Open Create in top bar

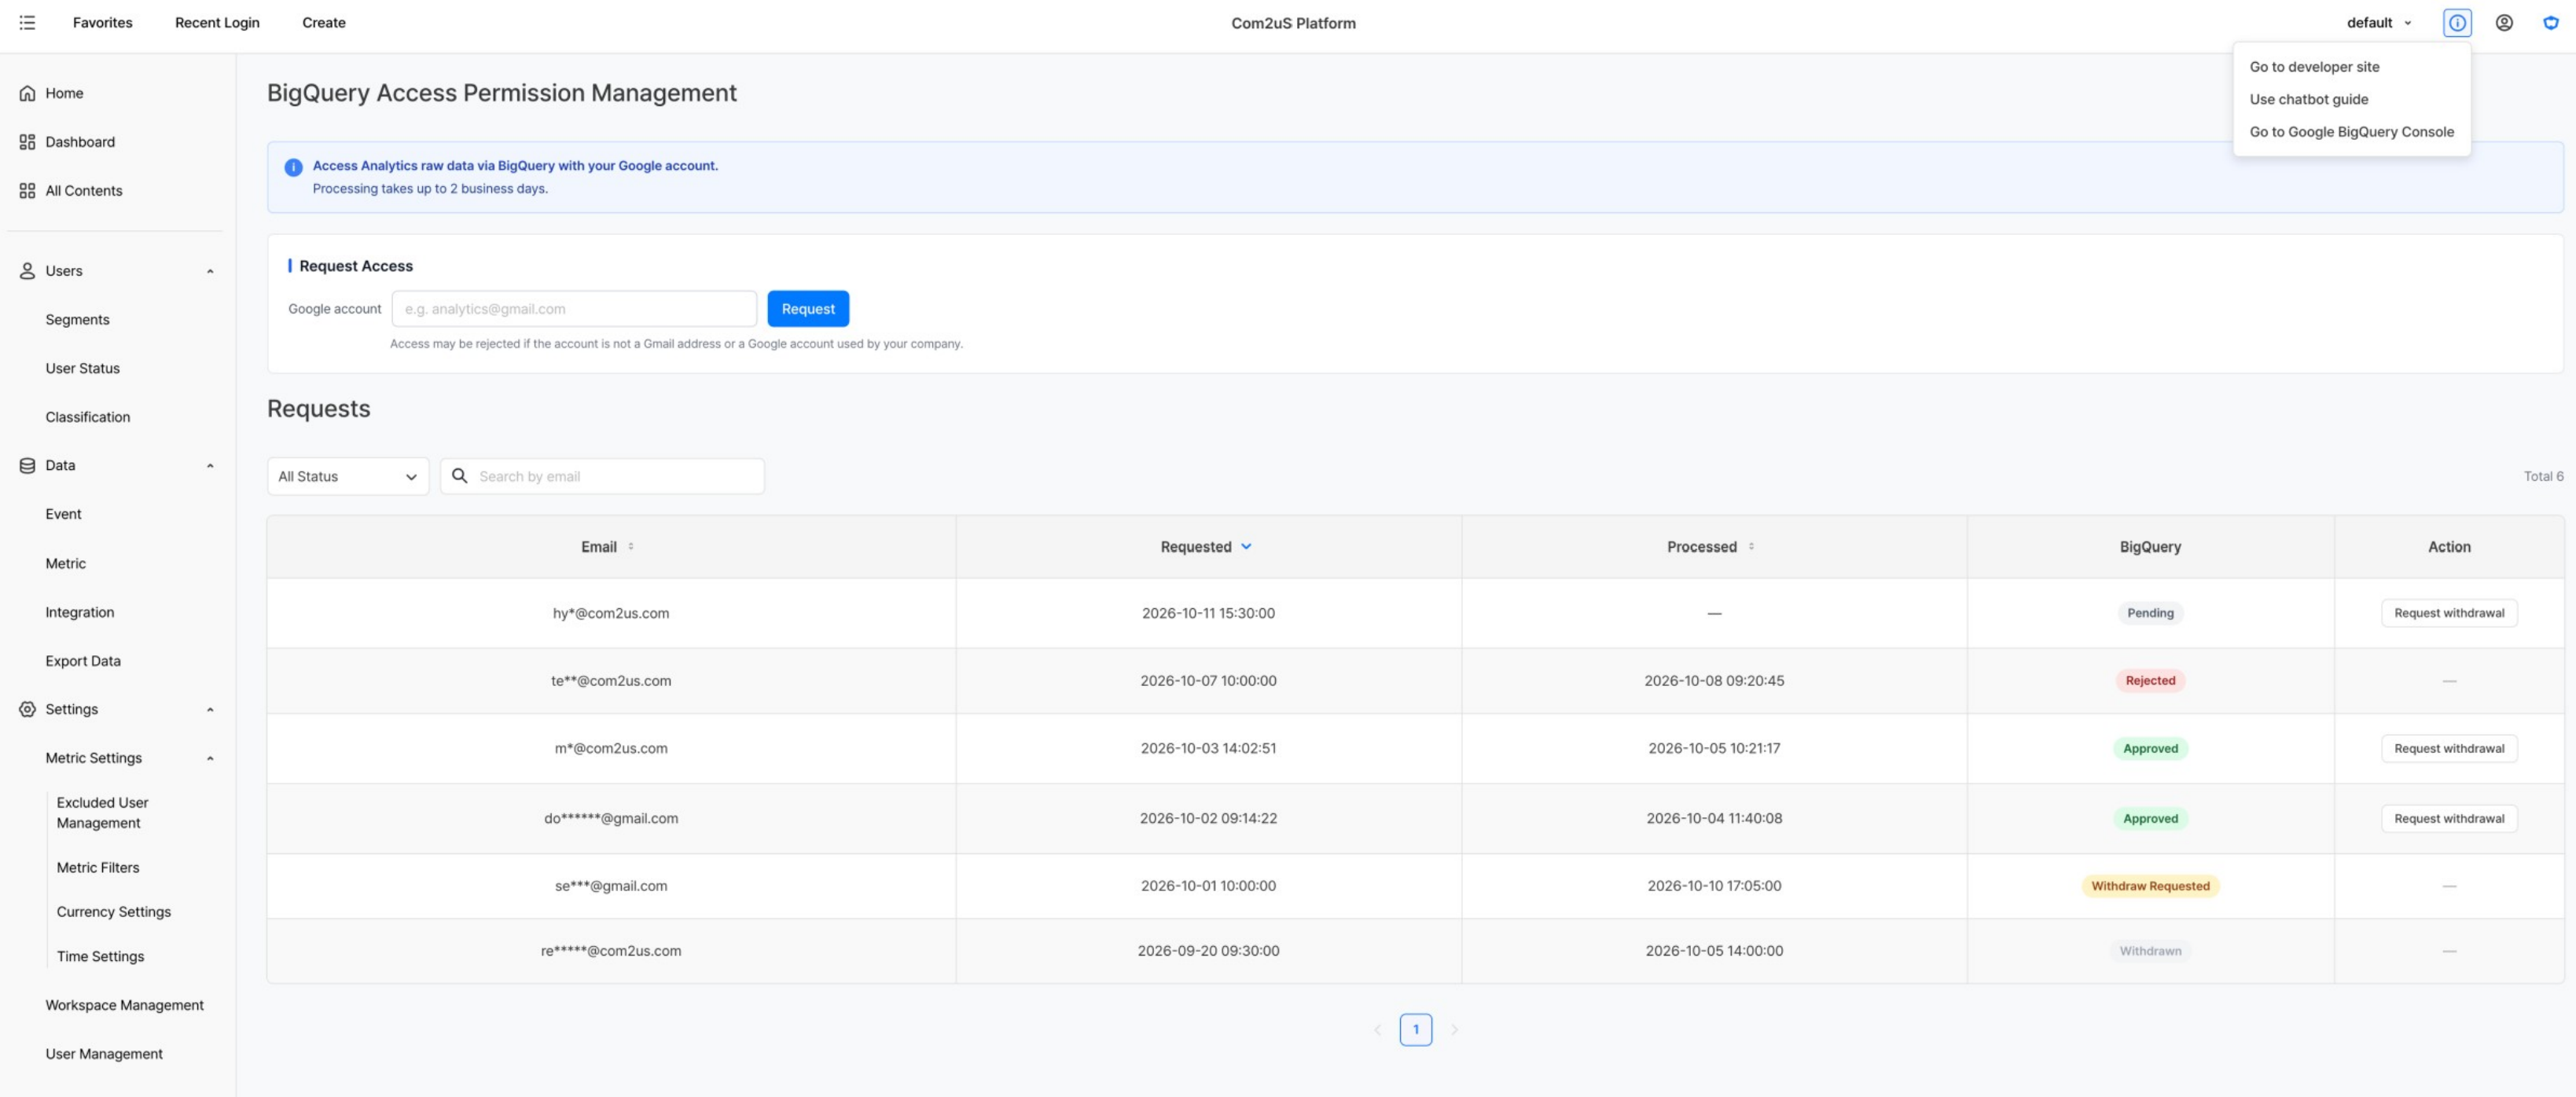[324, 22]
